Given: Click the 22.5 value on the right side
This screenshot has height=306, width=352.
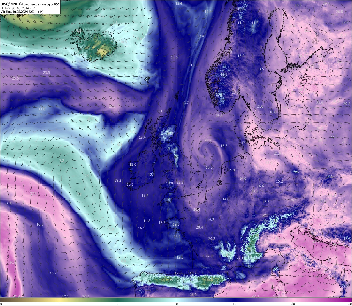Looking at the screenshot, I should pos(334,136).
